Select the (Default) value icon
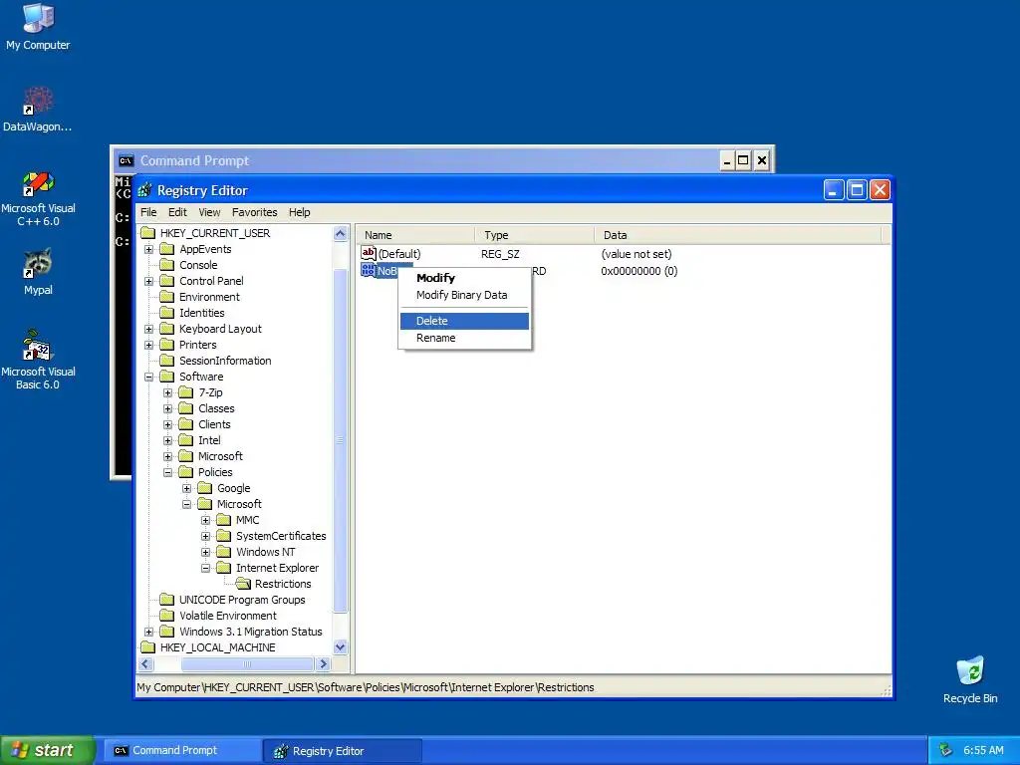 pos(369,254)
